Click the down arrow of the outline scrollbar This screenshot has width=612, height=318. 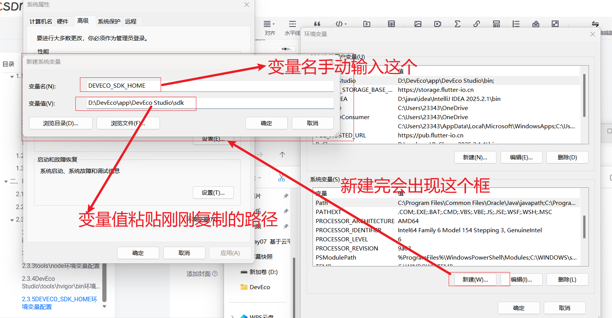[105, 307]
